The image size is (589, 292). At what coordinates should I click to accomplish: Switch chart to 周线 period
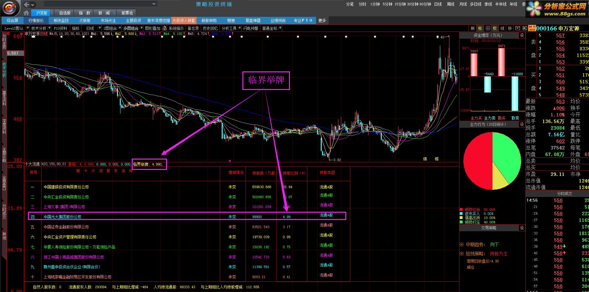click(451, 4)
